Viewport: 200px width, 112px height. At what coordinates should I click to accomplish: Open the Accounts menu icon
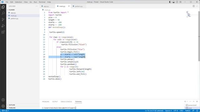[x=3, y=100]
